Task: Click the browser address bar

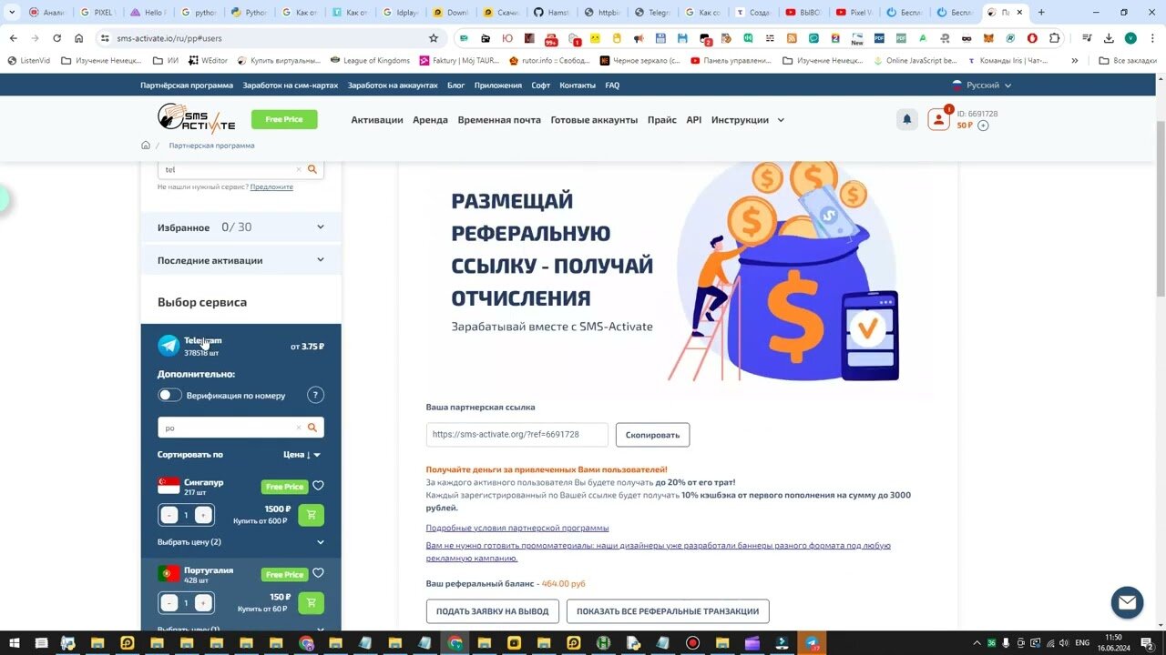Action: (264, 38)
